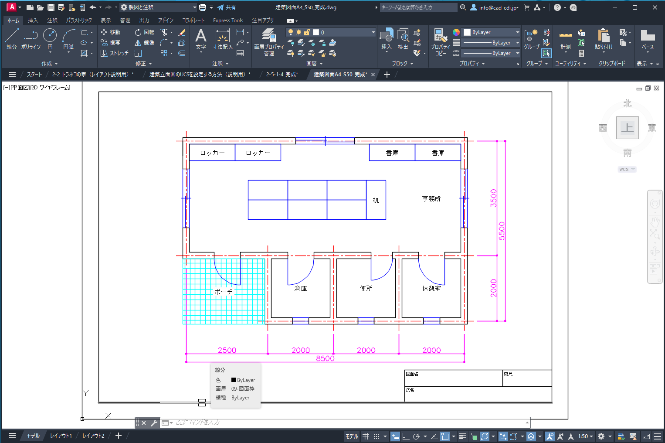Click the save icon in quick access toolbar
665x443 pixels.
[x=51, y=7]
